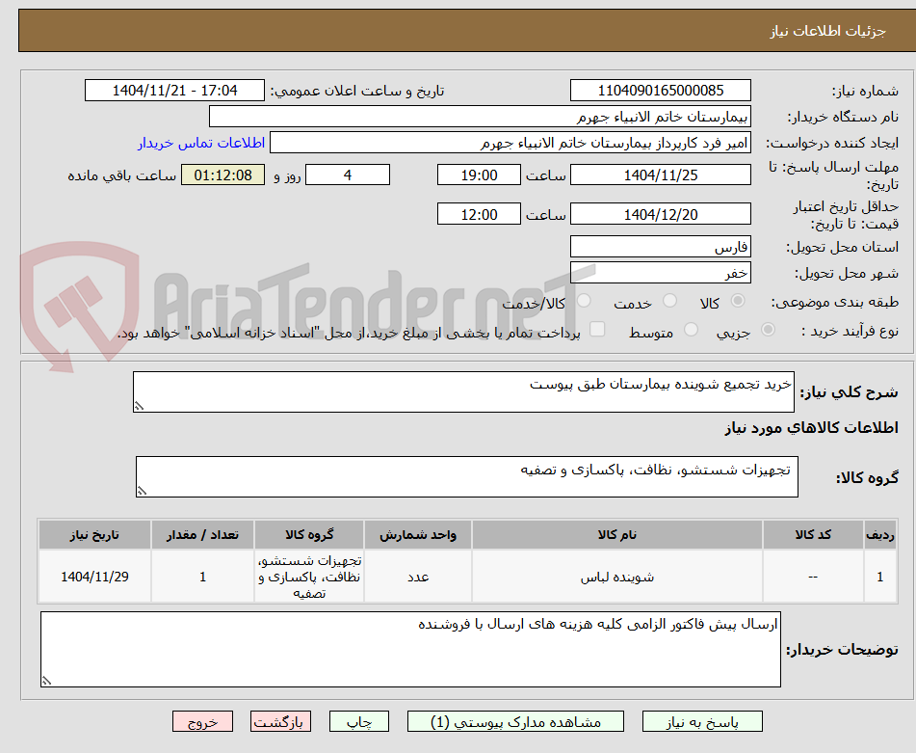The height and width of the screenshot is (753, 916).
Task: Click the پاسخ به نیاز button
Action: [x=702, y=721]
